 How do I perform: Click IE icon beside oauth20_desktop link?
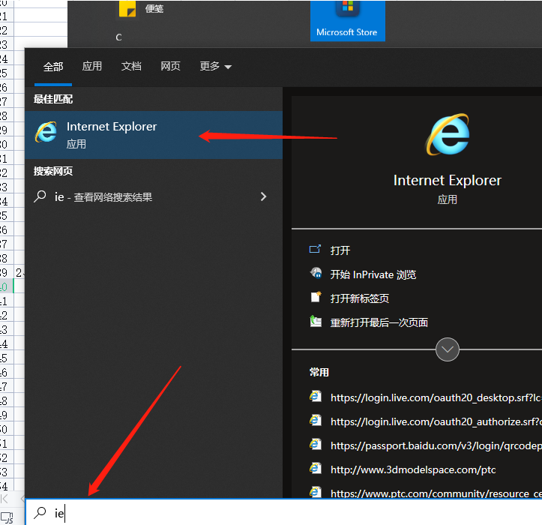tap(316, 397)
